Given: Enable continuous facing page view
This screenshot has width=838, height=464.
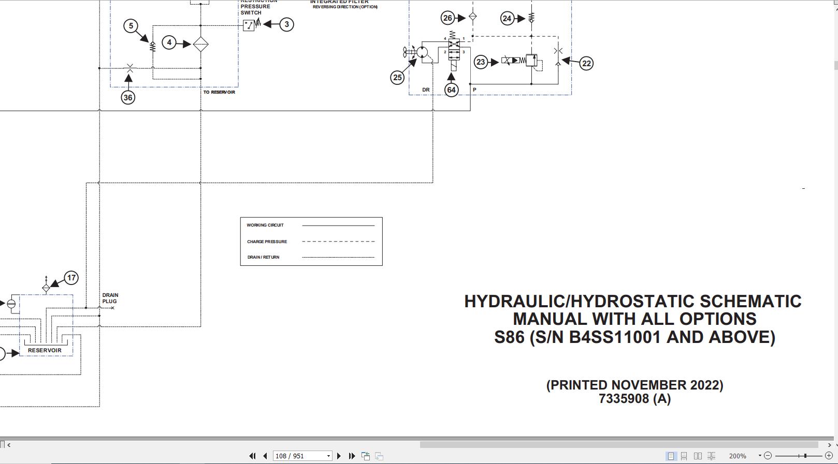Looking at the screenshot, I should (x=711, y=456).
